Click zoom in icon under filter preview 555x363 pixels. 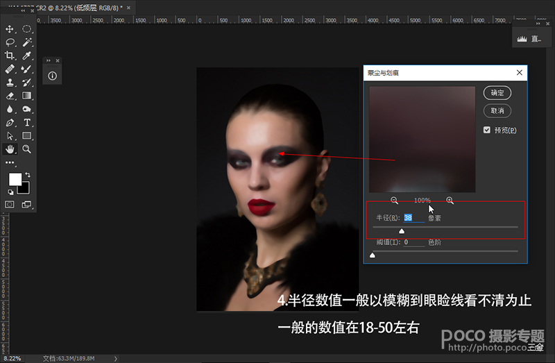450,200
